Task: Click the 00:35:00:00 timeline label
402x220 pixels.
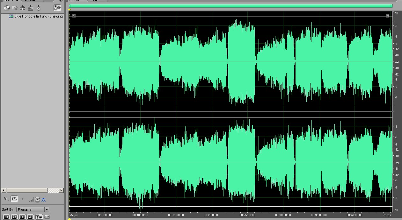Action: (319, 215)
